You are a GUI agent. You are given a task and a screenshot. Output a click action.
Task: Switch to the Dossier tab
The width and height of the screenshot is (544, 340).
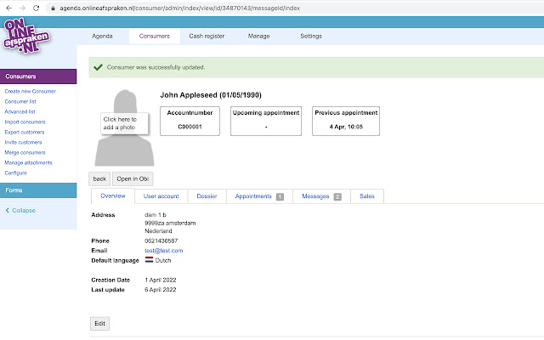click(x=207, y=196)
